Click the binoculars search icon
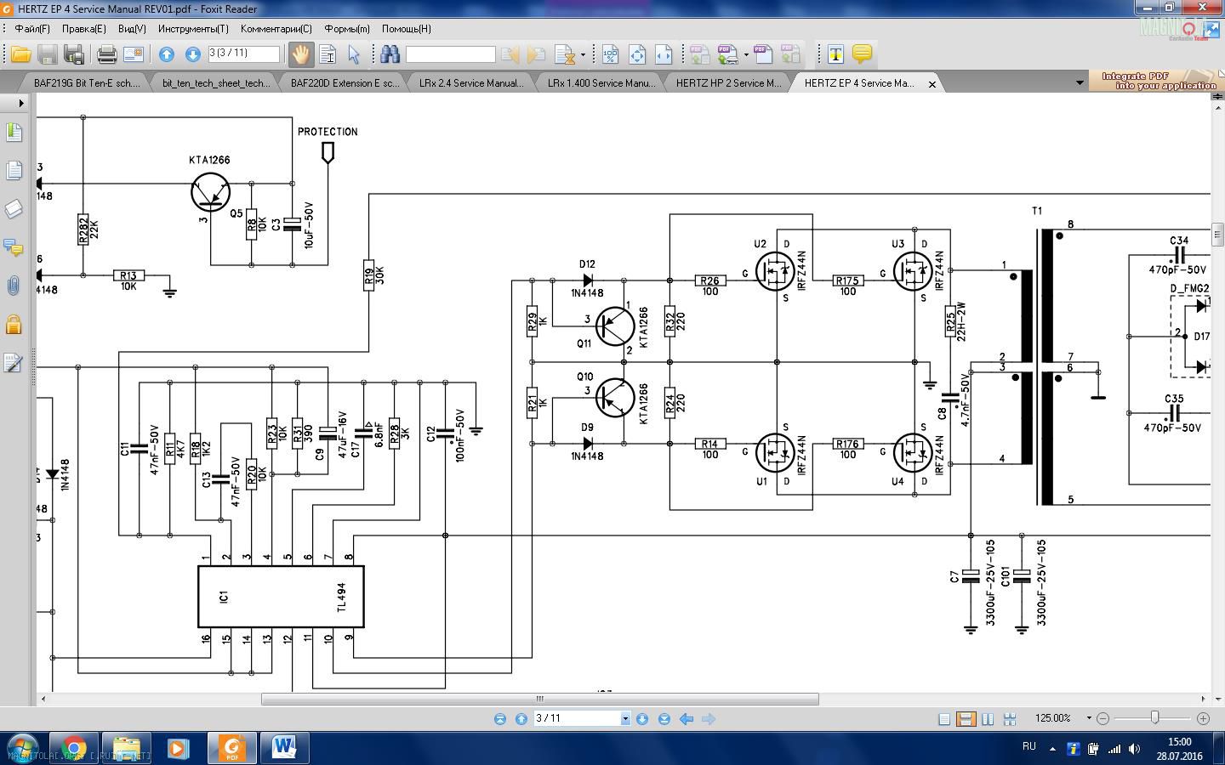The image size is (1225, 765). 390,55
